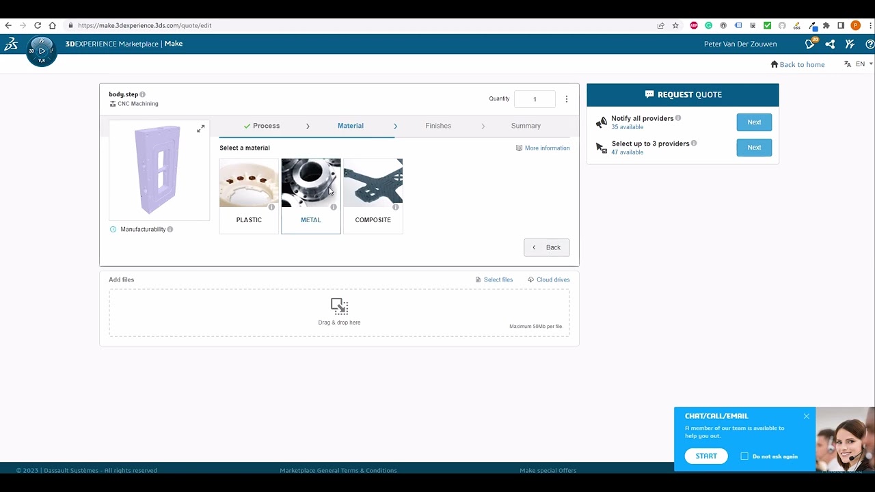Choose the Plastic material card
This screenshot has width=875, height=492.
[x=249, y=196]
